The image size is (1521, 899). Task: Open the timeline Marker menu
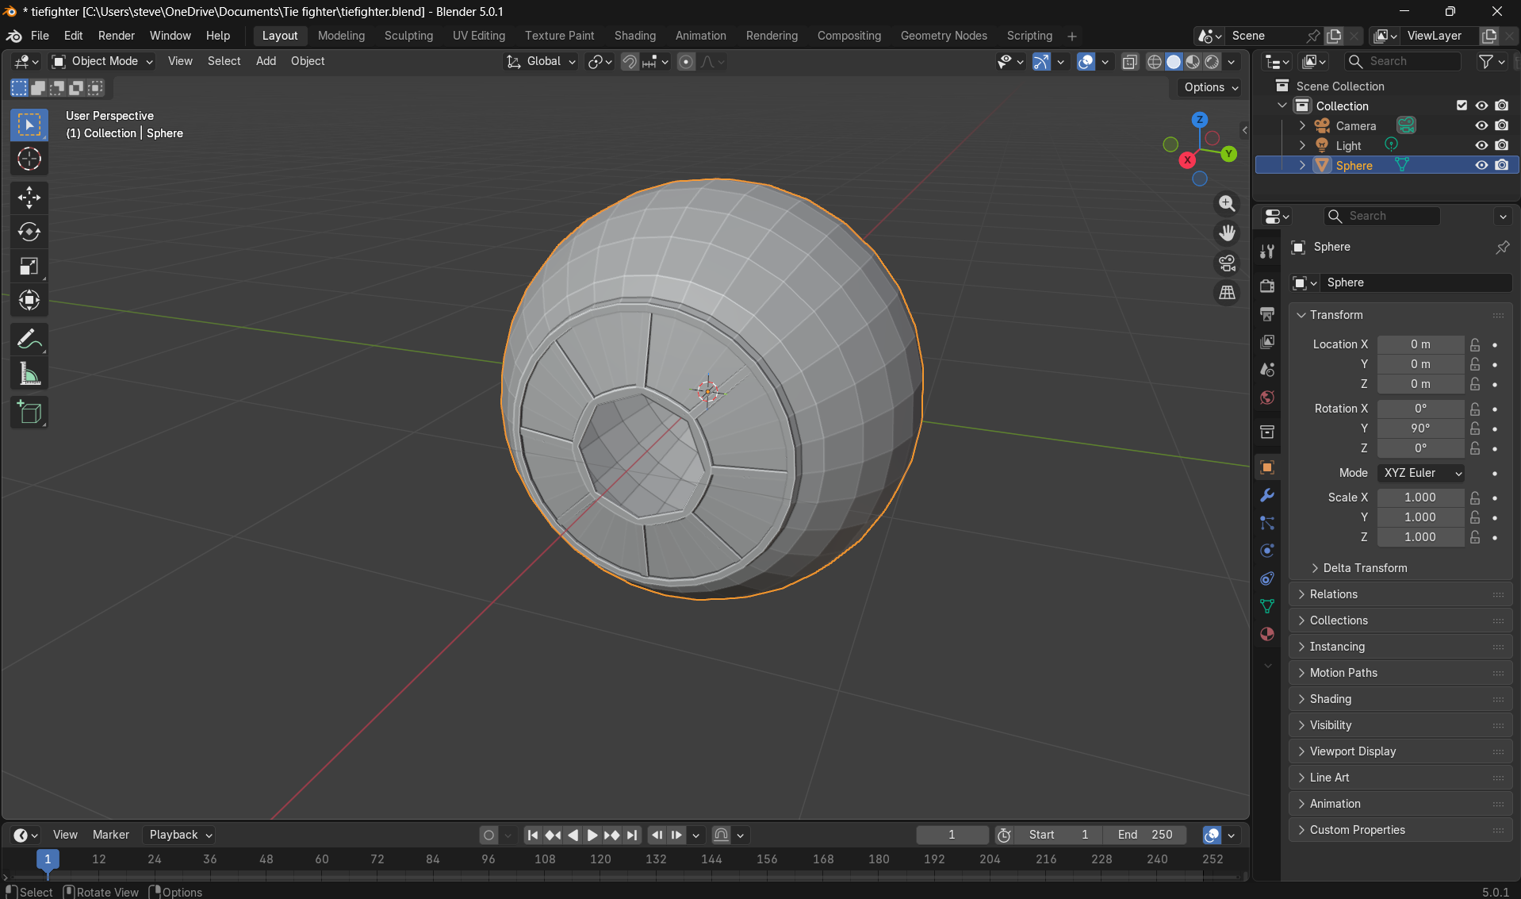click(110, 835)
